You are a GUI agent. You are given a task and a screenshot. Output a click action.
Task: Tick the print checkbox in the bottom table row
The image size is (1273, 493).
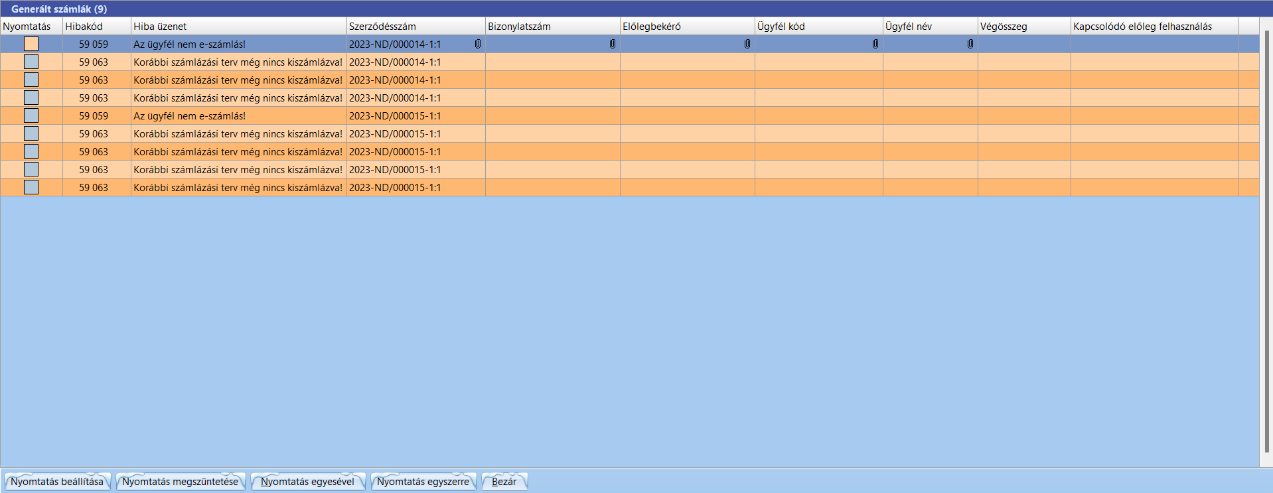[31, 187]
